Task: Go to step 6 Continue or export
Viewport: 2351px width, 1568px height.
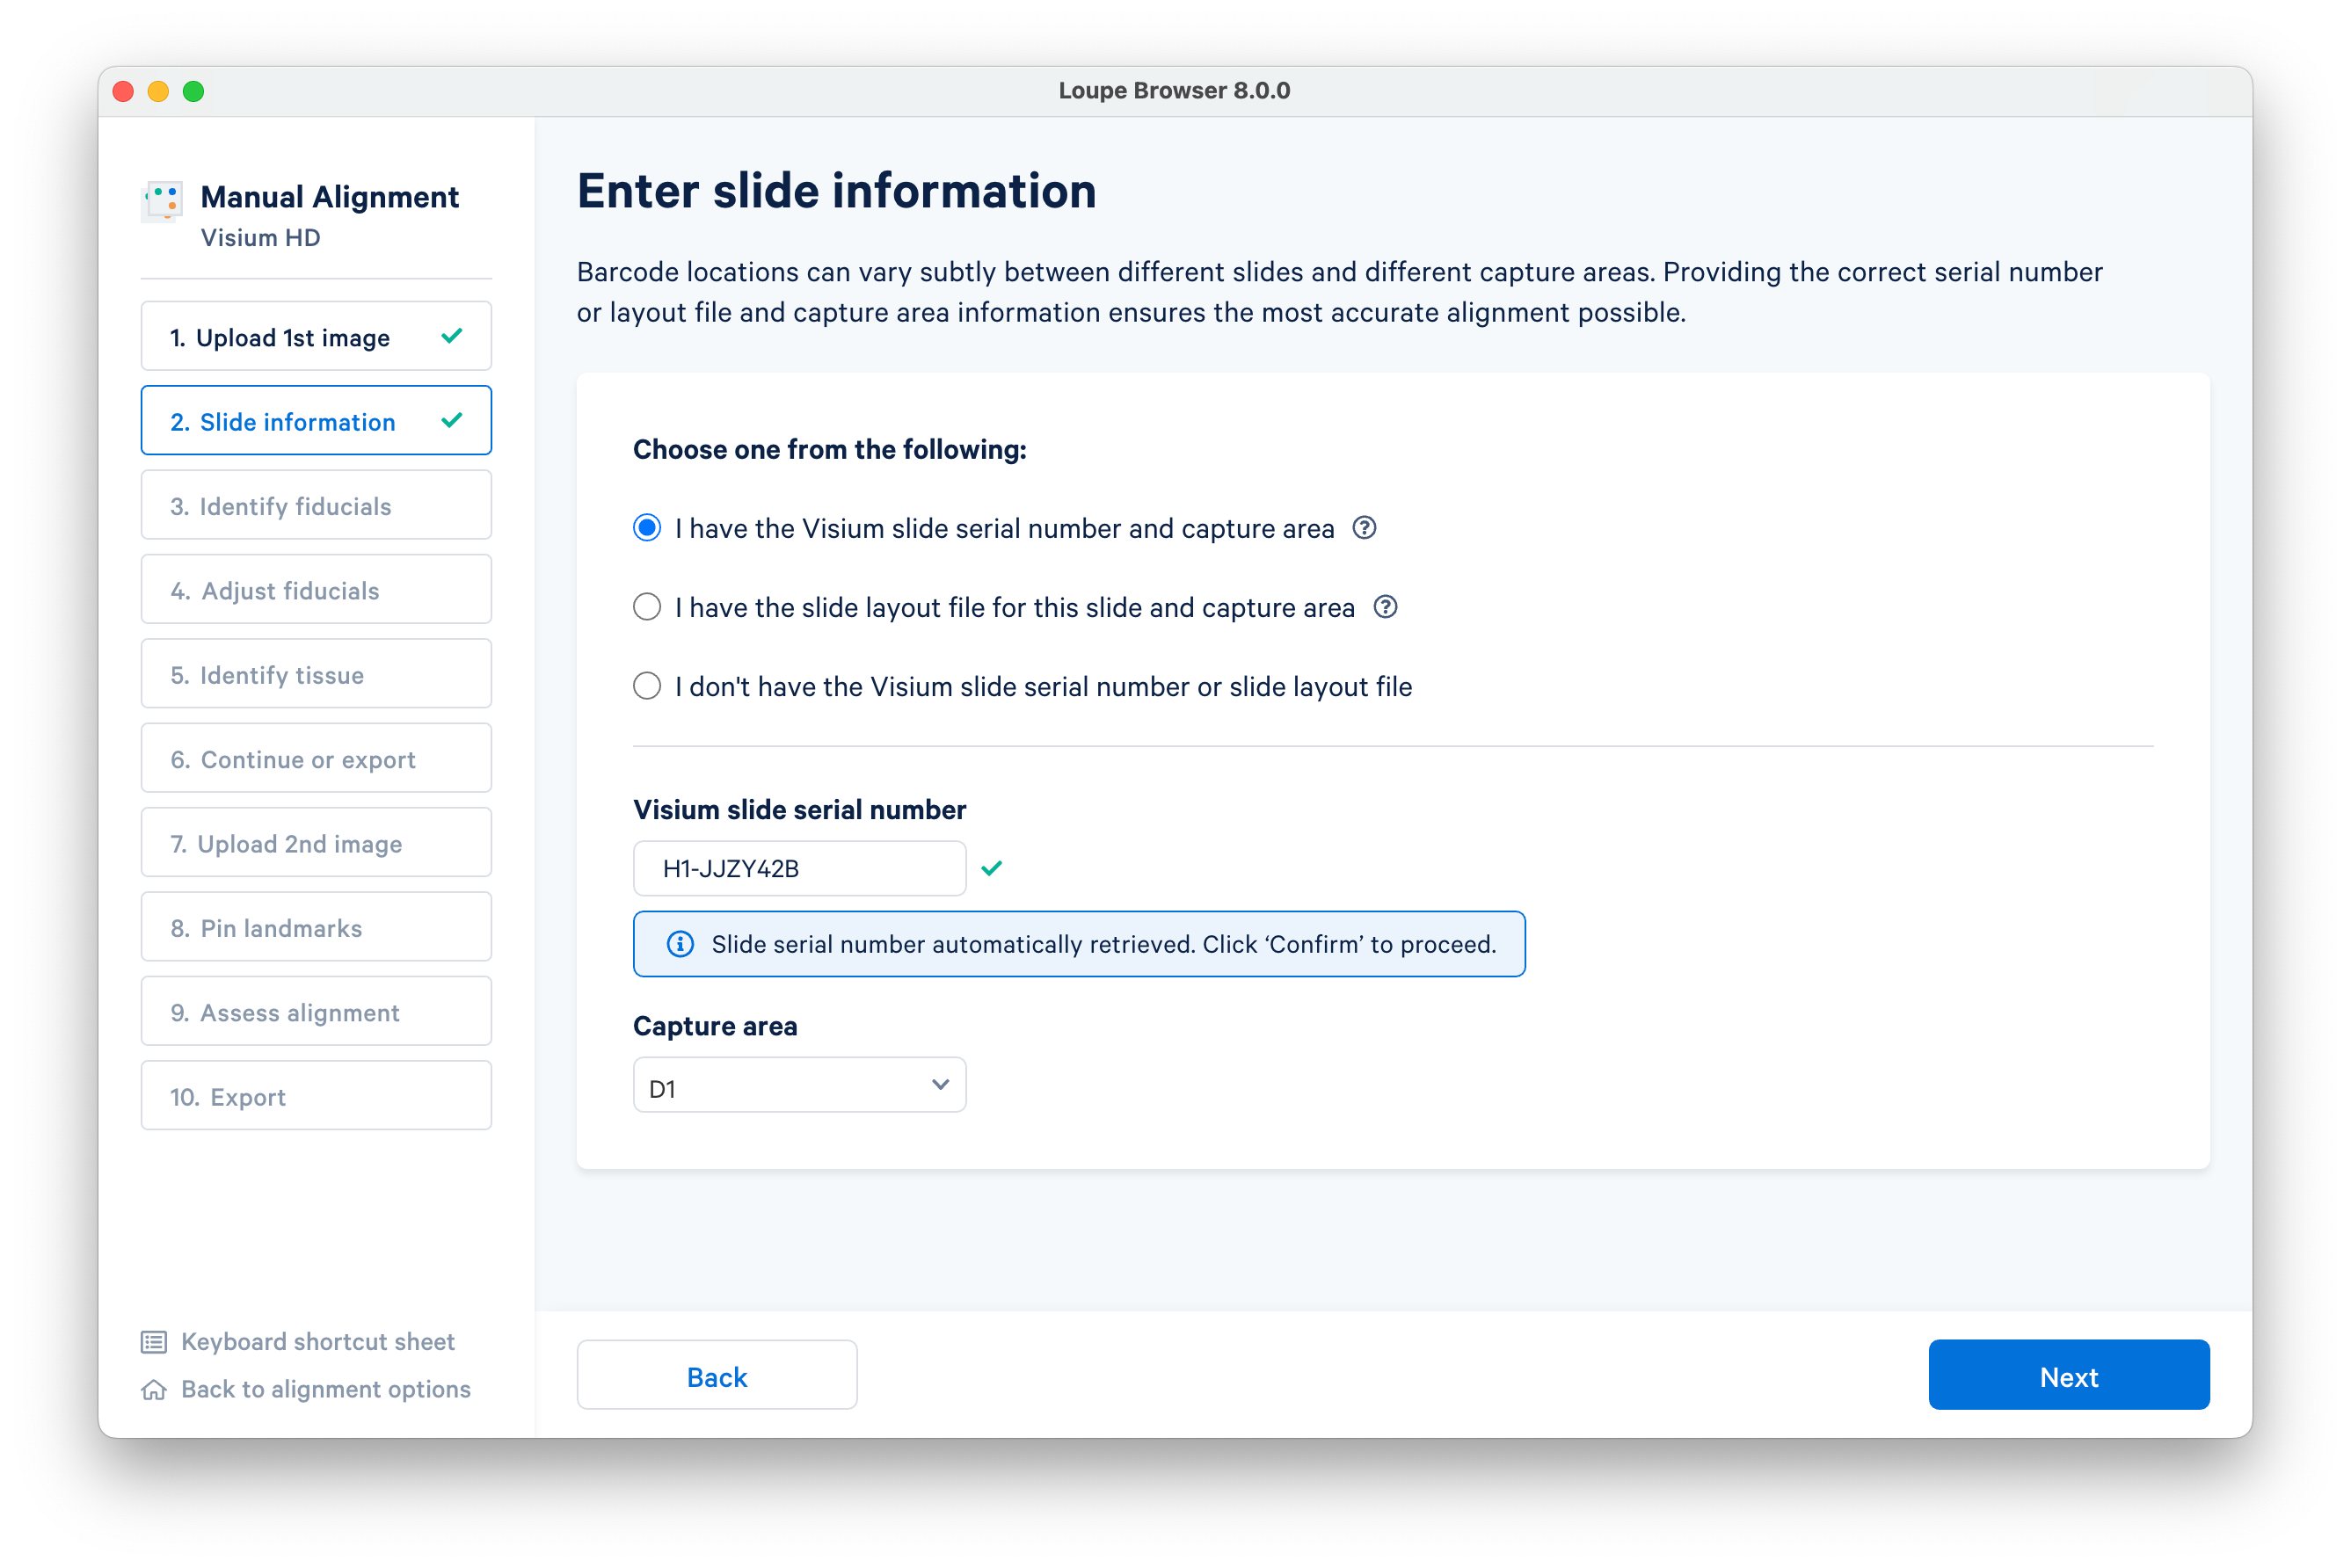Action: point(317,759)
